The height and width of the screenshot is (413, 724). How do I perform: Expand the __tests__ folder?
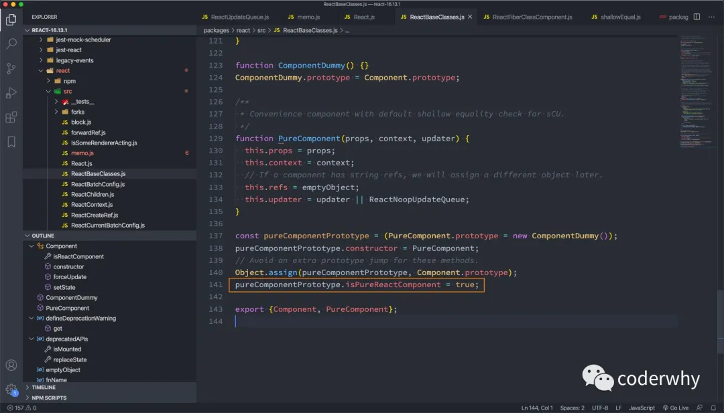click(56, 101)
